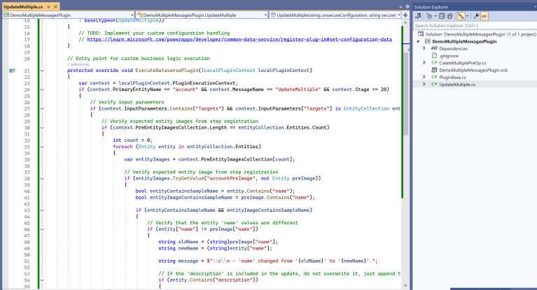Open the UpdateMultiple member navigation dropdown
537x290 pixels.
pyautogui.click(x=335, y=15)
